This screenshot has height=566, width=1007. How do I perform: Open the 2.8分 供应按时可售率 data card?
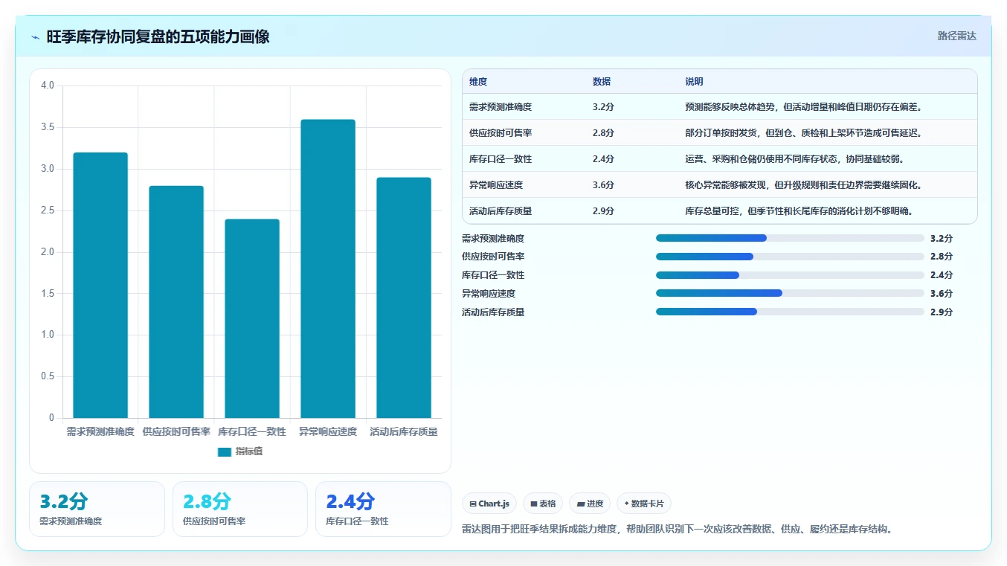point(239,509)
